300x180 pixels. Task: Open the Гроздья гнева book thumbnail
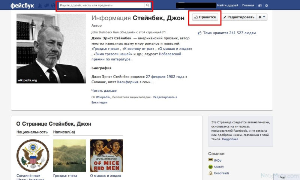pos(69,156)
